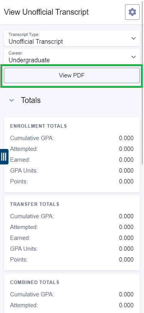Image resolution: width=144 pixels, height=313 pixels.
Task: Click the Enrollment Totals GPA Units label
Action: point(24,171)
